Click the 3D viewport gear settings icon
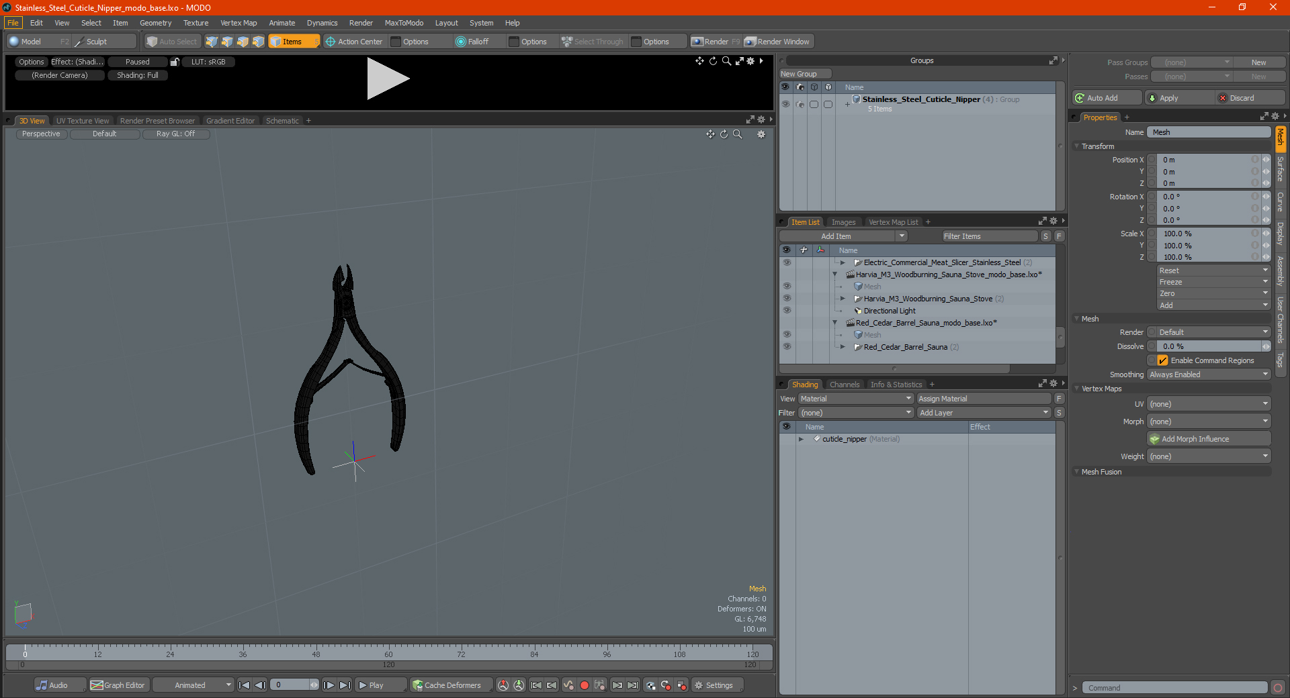1290x698 pixels. 761,134
